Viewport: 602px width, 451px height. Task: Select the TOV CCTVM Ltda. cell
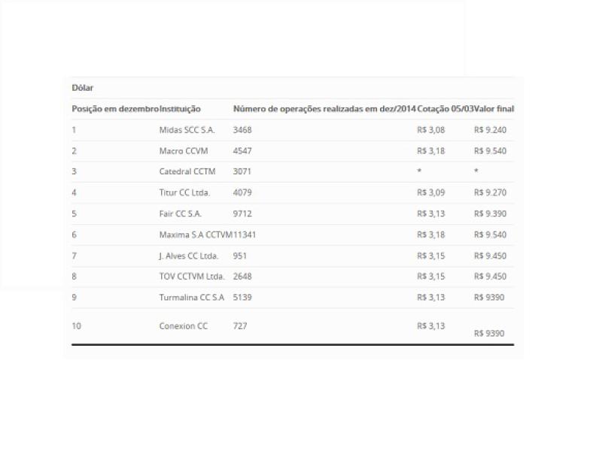pos(192,276)
